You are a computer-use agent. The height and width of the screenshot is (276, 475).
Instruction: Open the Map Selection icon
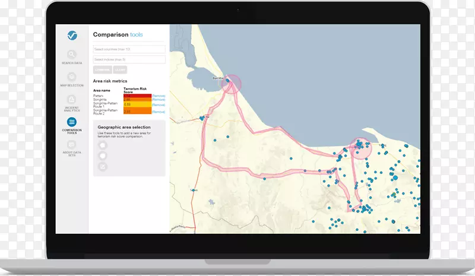click(x=72, y=77)
